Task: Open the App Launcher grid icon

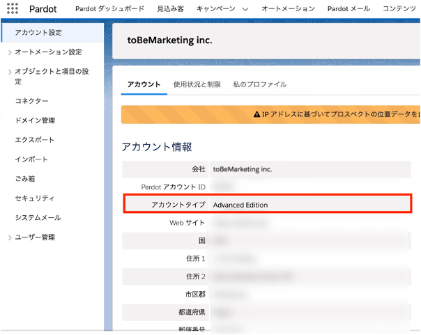Action: (13, 8)
